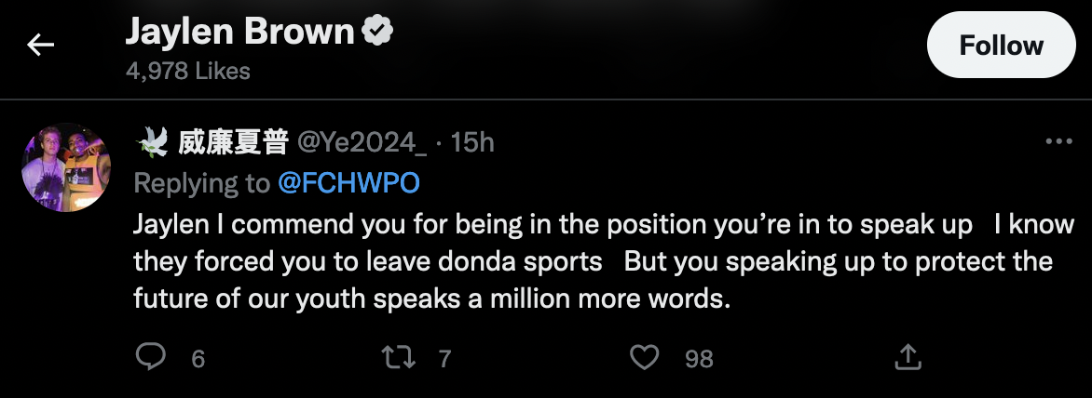Open the @FCHWPO mention link
The width and height of the screenshot is (1092, 398).
pos(348,183)
